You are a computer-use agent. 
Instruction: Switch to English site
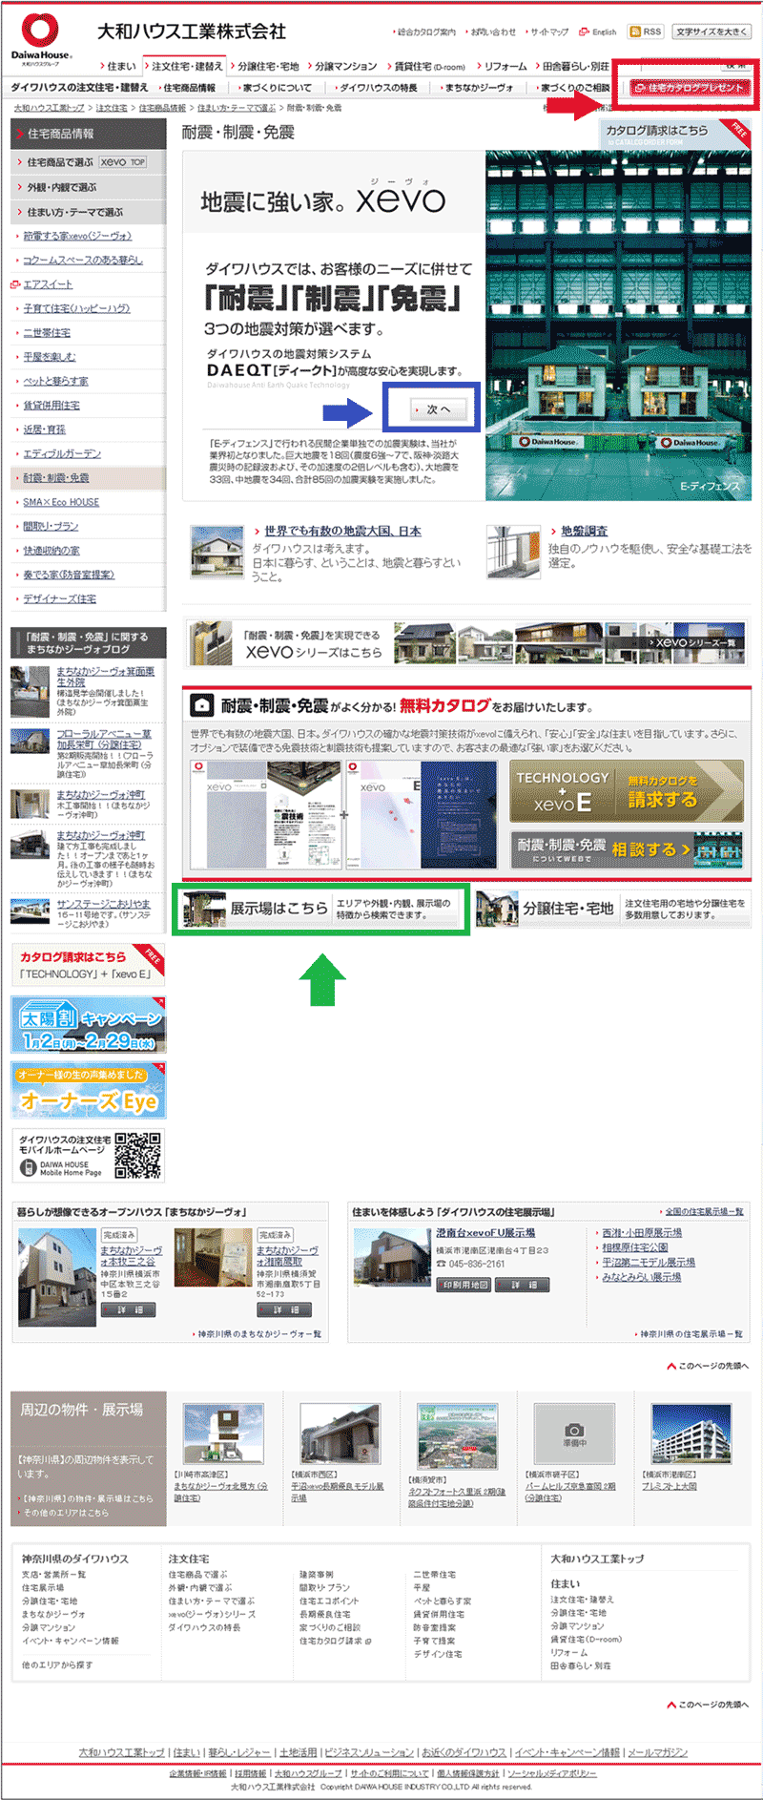pos(598,31)
